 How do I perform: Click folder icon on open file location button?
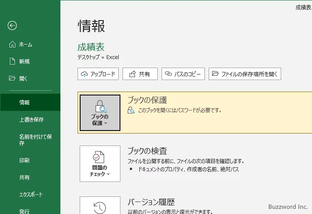[x=215, y=74]
